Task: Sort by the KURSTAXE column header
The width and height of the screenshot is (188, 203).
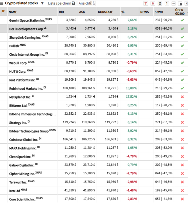Action: tap(105, 12)
